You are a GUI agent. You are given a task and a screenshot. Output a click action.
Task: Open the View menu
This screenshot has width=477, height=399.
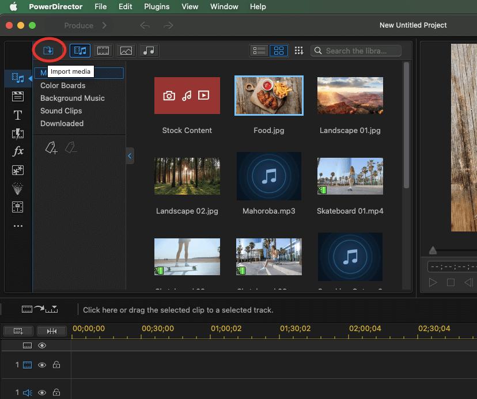(190, 7)
